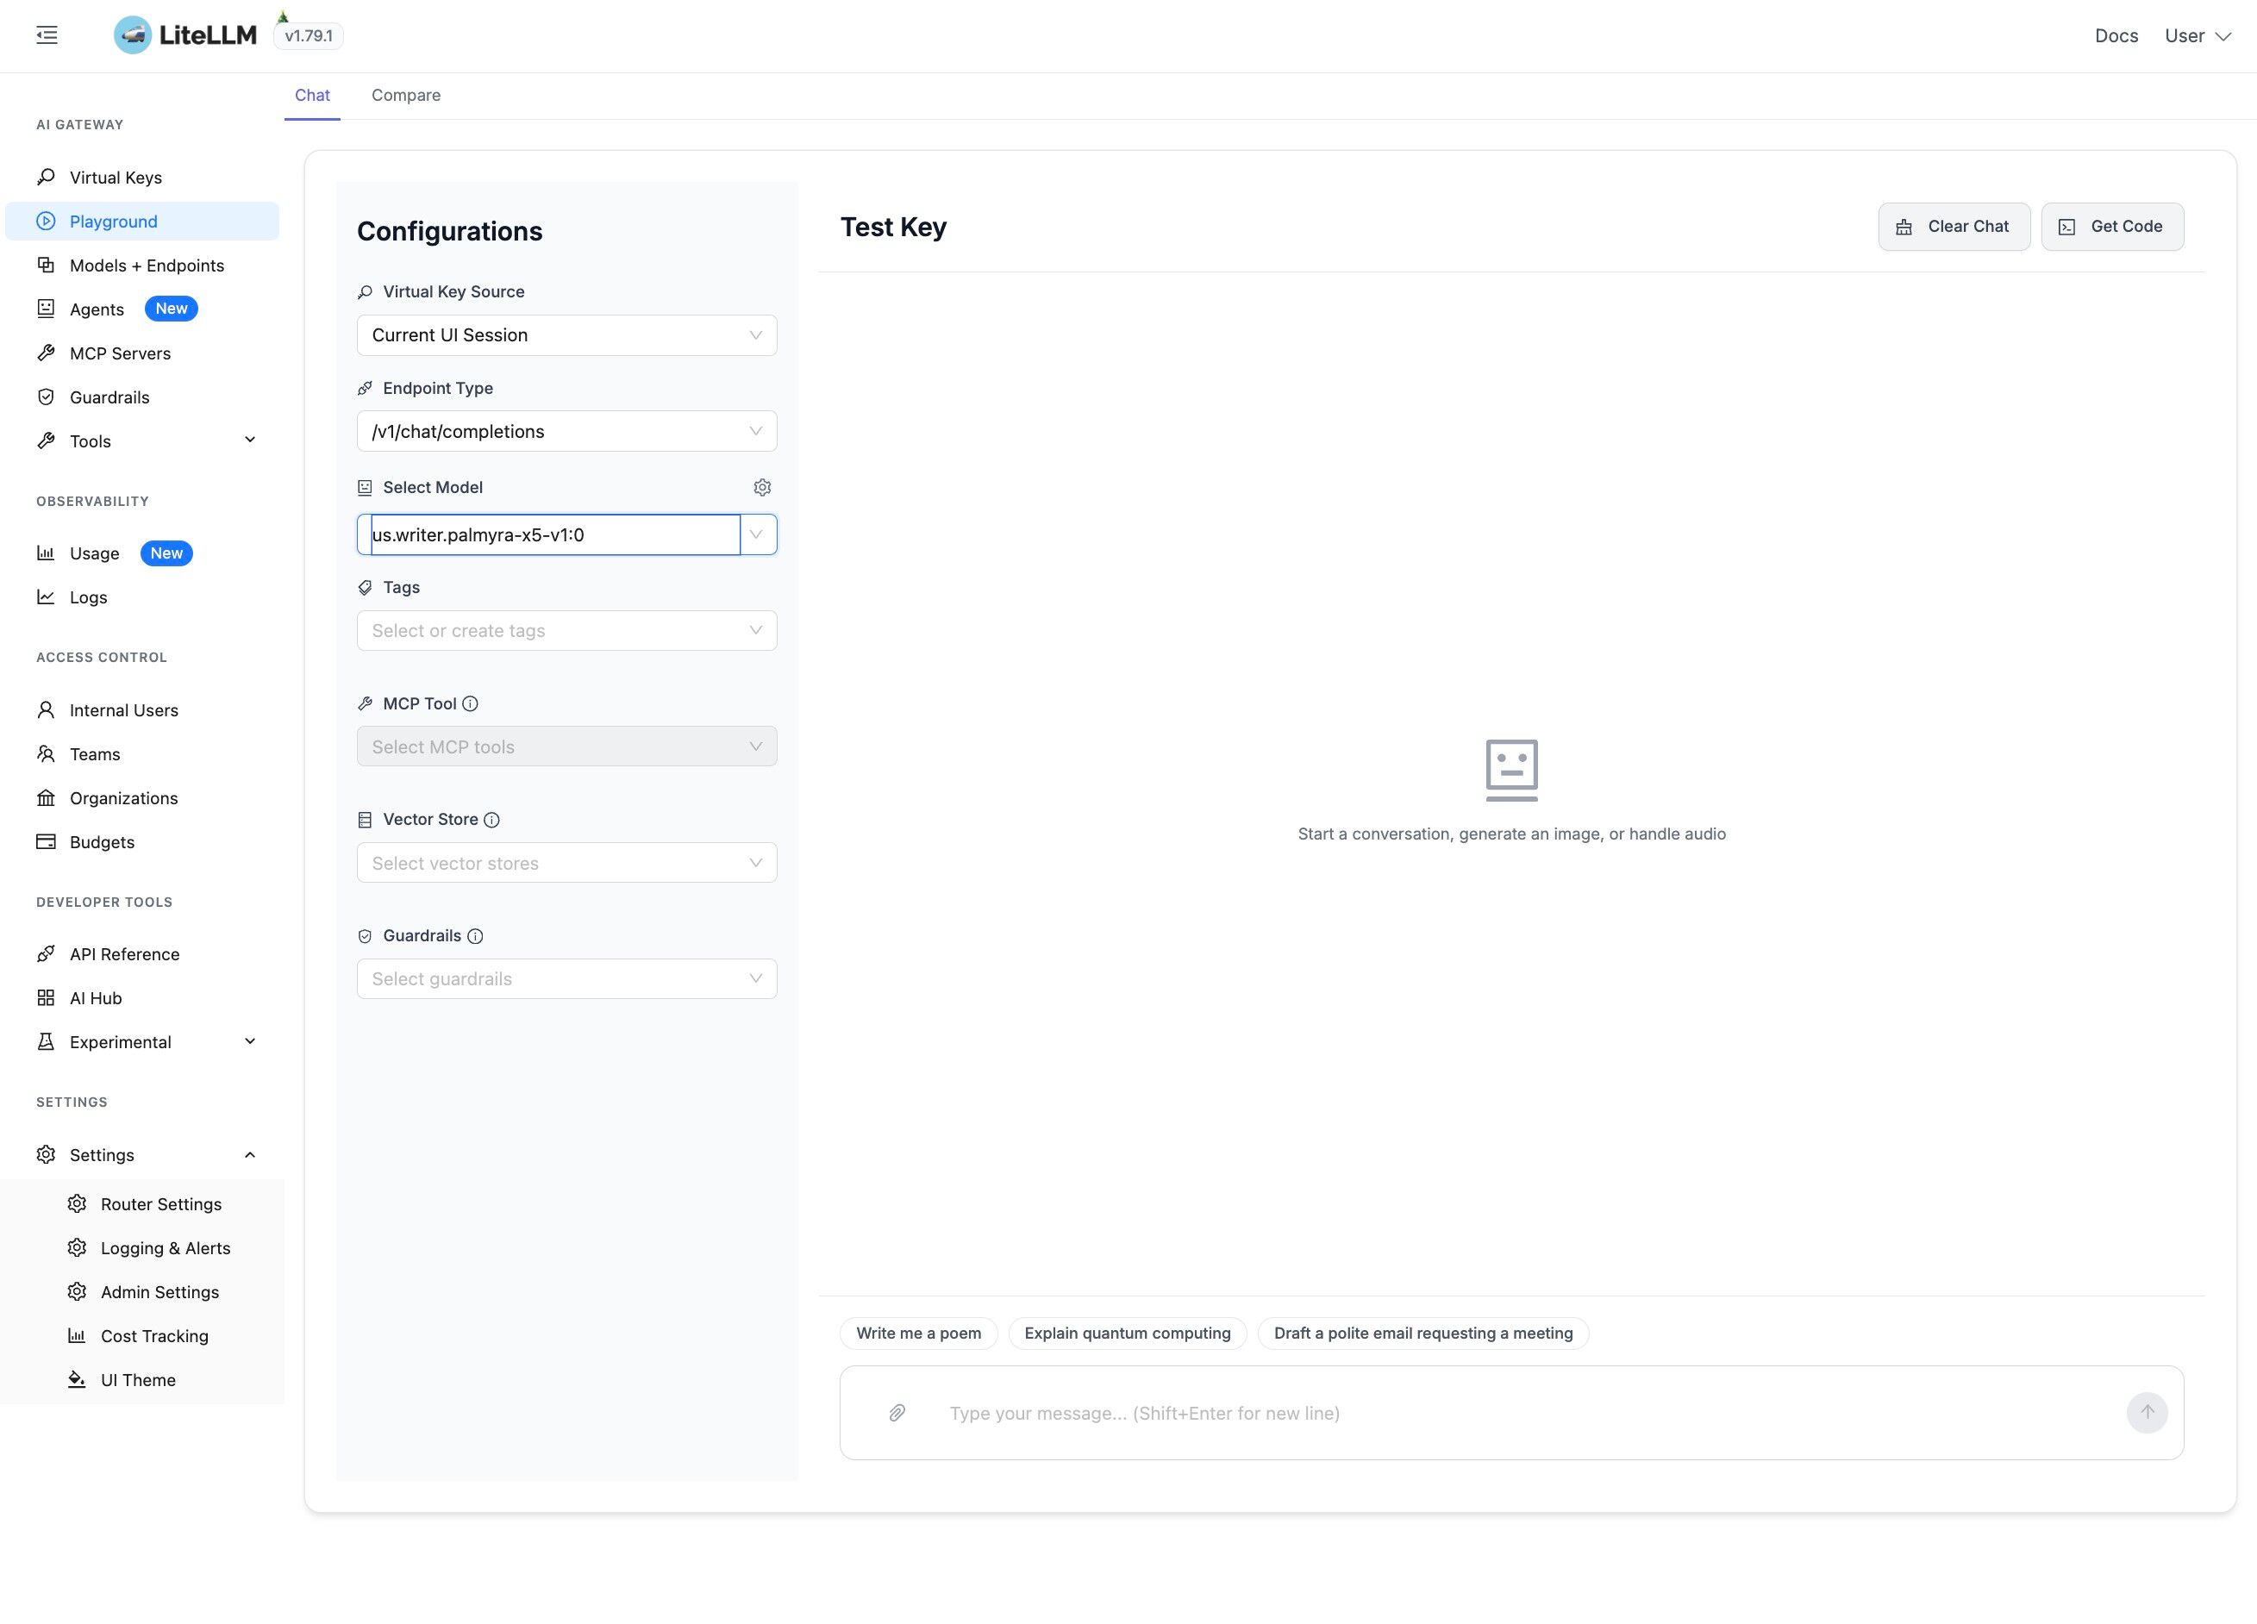
Task: Click the attachment paperclip icon
Action: (x=897, y=1413)
